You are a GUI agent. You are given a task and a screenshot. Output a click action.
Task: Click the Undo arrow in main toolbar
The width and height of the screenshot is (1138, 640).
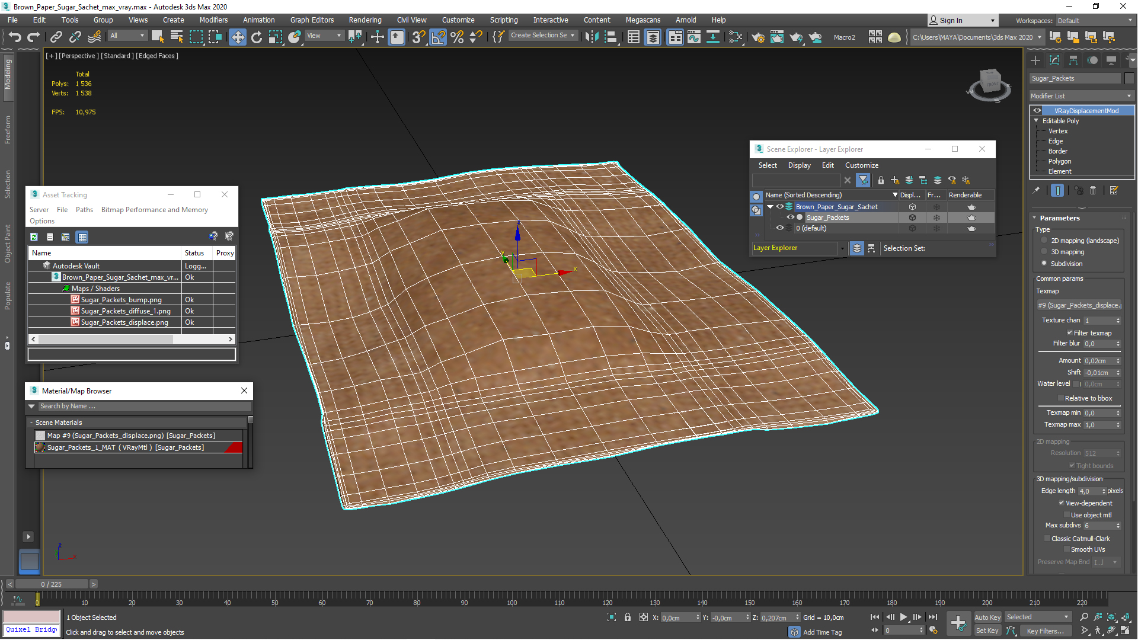click(15, 37)
